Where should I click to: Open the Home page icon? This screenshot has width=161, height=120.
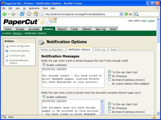point(36,14)
